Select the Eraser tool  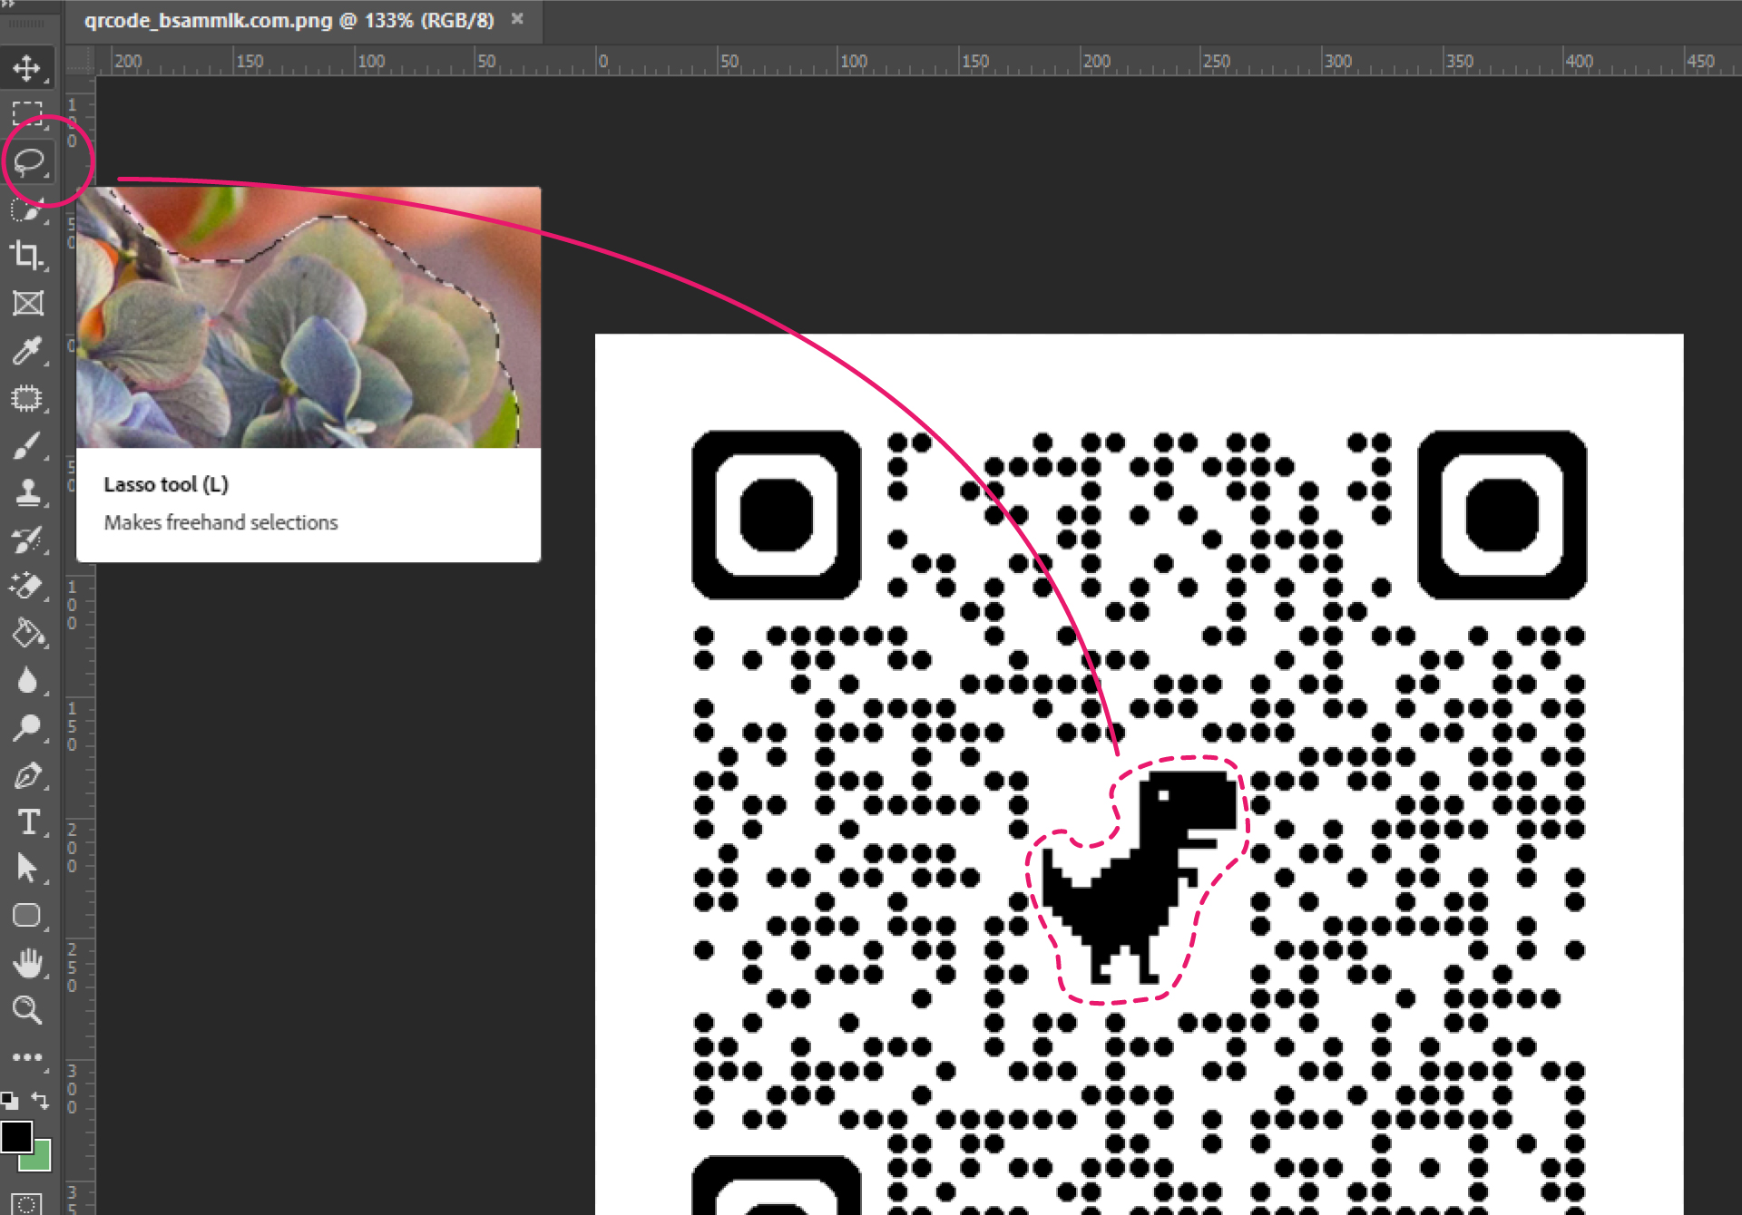(27, 587)
